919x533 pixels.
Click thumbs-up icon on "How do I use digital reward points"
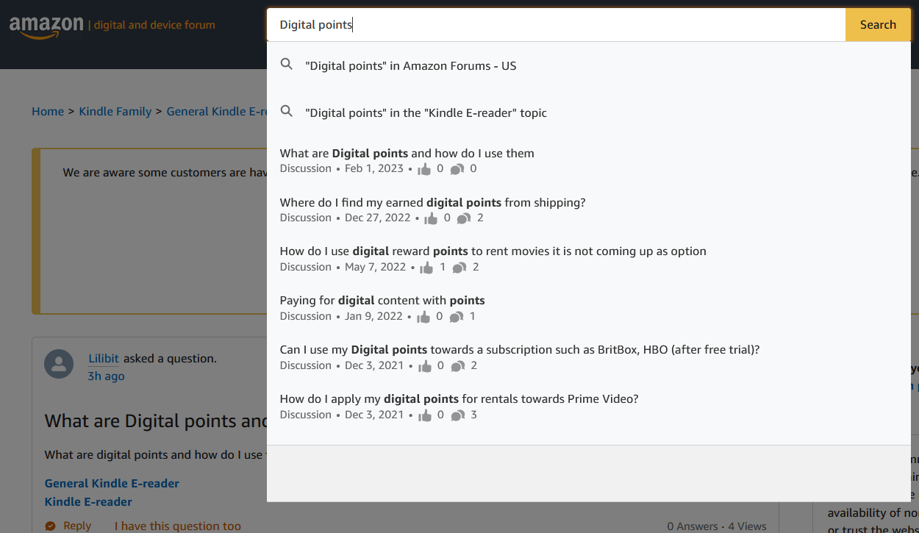click(426, 267)
